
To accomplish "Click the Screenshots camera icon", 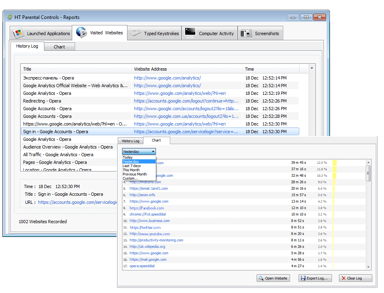I will pyautogui.click(x=246, y=33).
